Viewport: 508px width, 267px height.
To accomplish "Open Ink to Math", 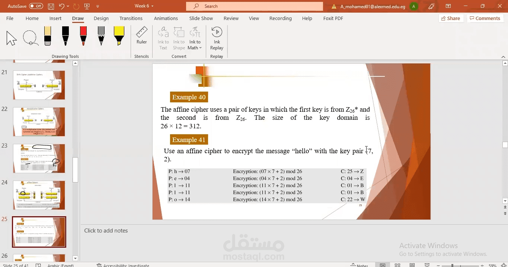I will click(x=195, y=38).
